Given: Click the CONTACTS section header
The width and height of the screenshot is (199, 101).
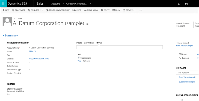Looking at the screenshot, I should pyautogui.click(x=181, y=68).
